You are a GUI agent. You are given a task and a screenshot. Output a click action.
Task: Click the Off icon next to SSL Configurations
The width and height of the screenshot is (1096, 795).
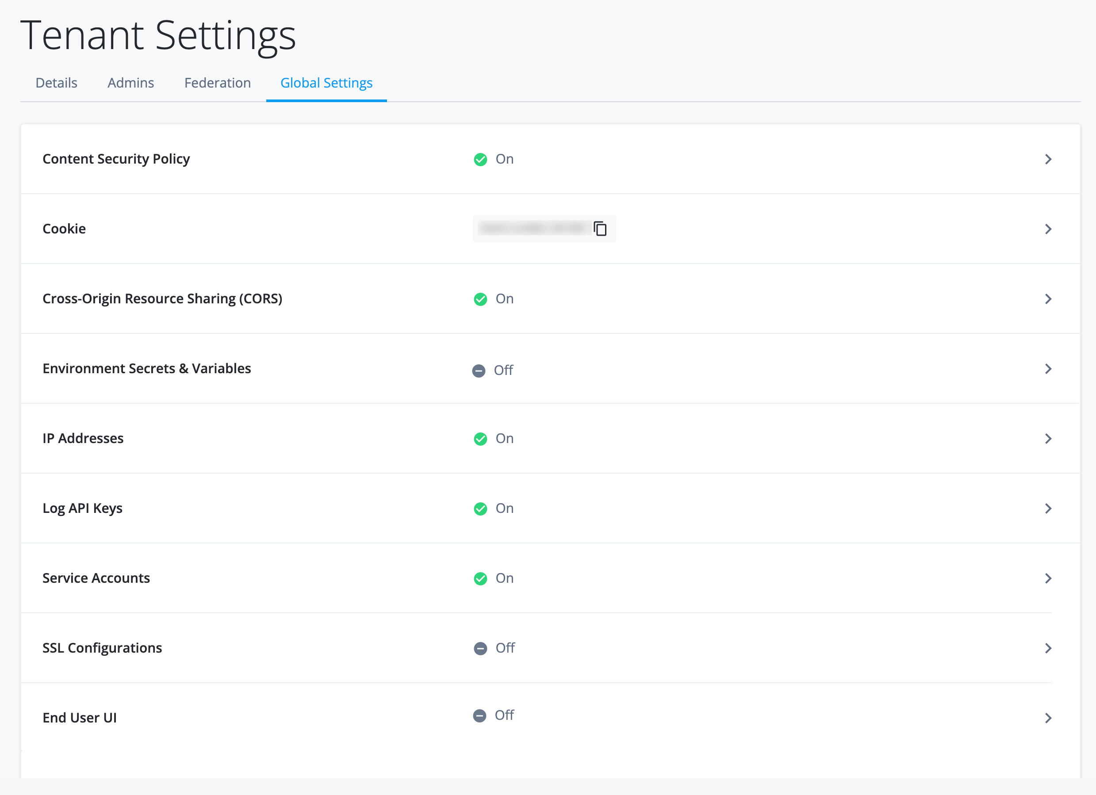pyautogui.click(x=480, y=648)
